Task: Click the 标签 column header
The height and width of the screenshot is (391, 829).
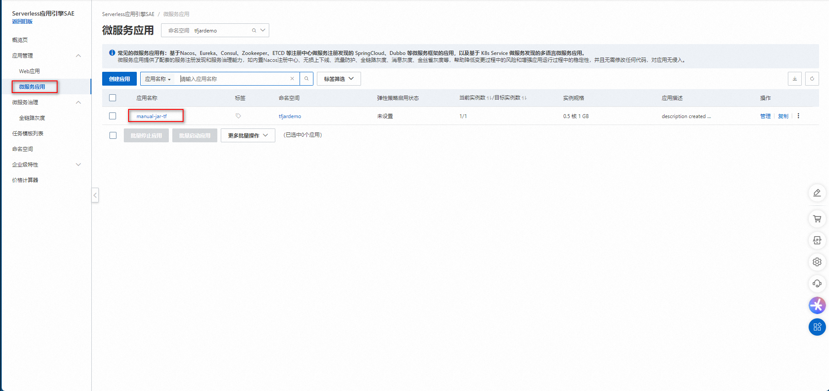Action: click(240, 98)
